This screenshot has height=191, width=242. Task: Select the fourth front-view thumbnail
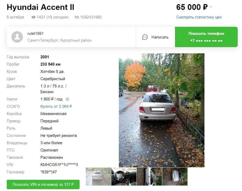(x=175, y=177)
